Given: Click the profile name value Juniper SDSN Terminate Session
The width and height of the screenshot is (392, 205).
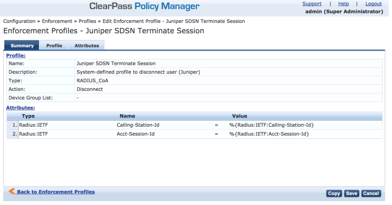Looking at the screenshot, I should tap(116, 64).
